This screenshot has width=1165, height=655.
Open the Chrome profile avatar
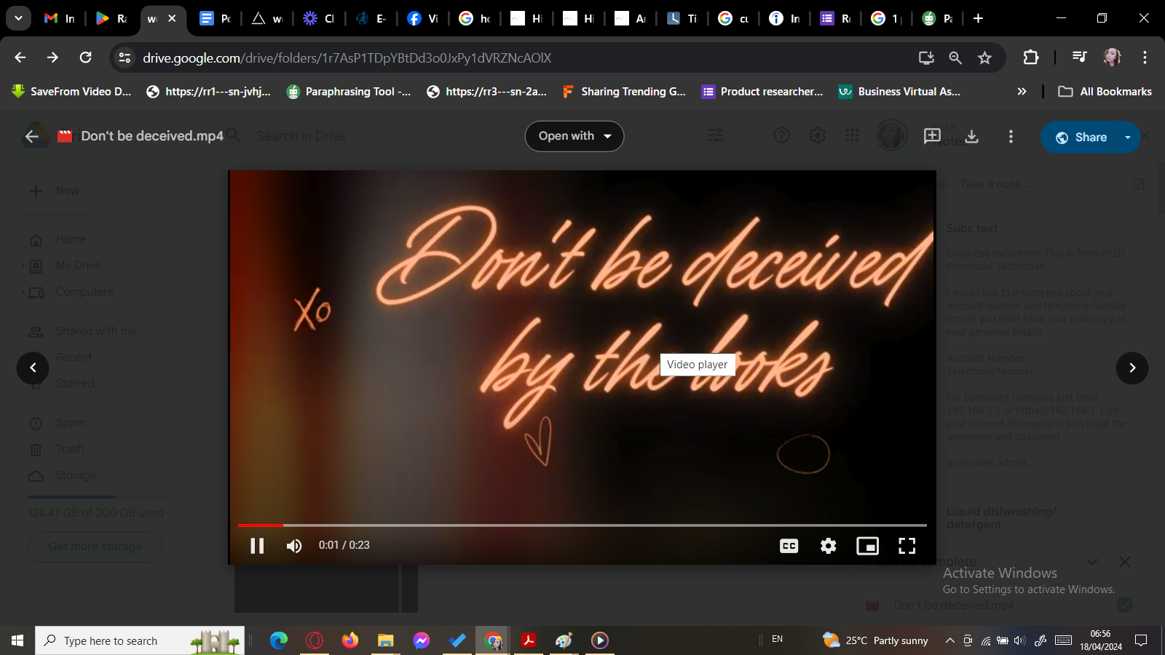(1112, 57)
